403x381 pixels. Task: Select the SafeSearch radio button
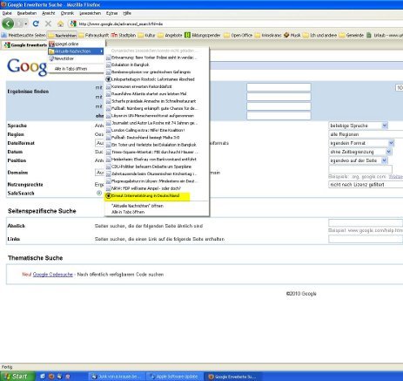coord(99,193)
